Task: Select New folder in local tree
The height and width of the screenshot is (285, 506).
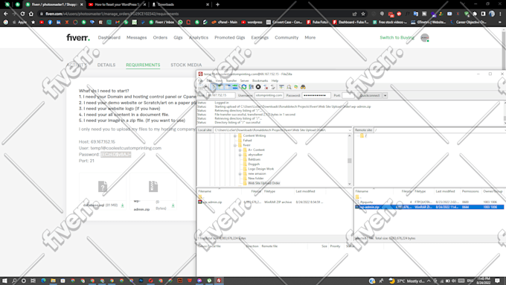Action: coord(256,179)
